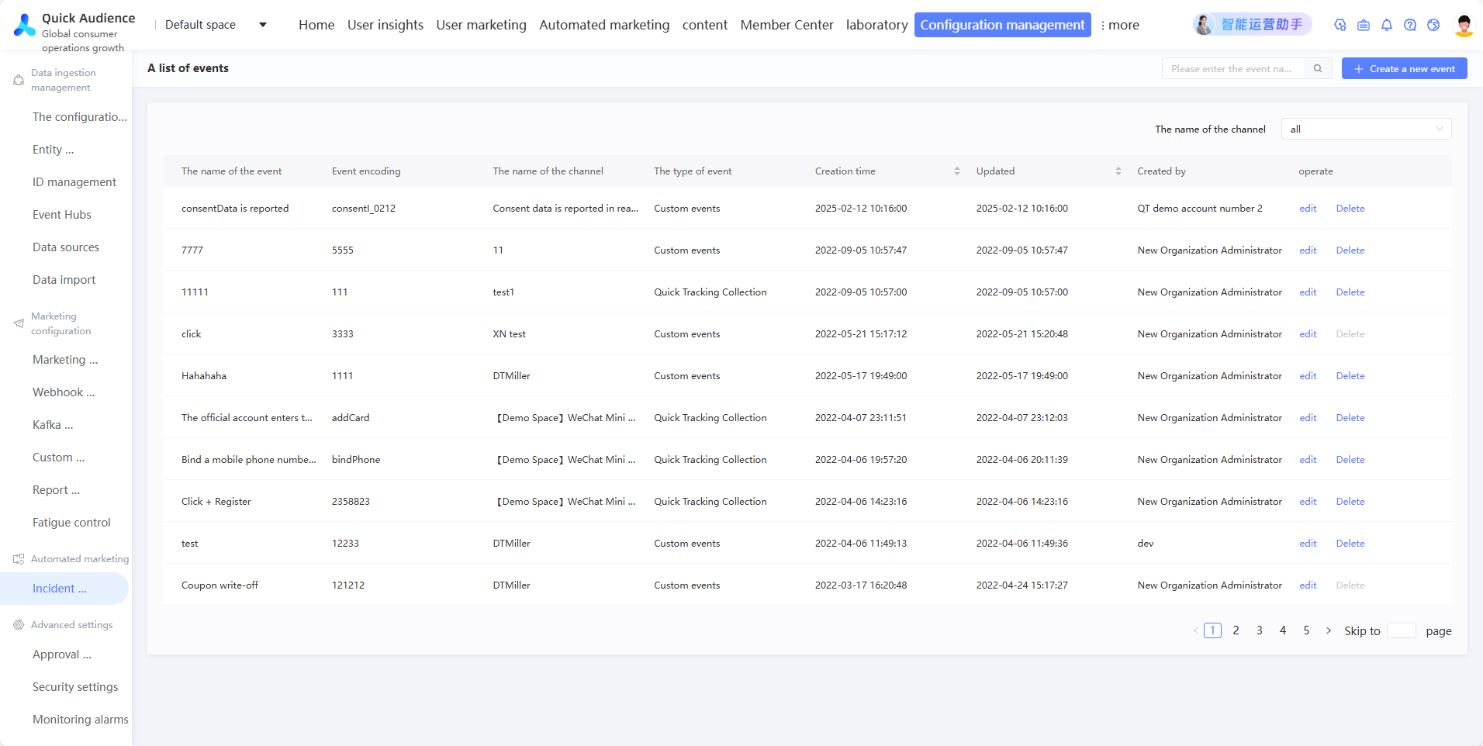Edit the 'Hahahaha' event
The height and width of the screenshot is (746, 1483).
tap(1308, 376)
